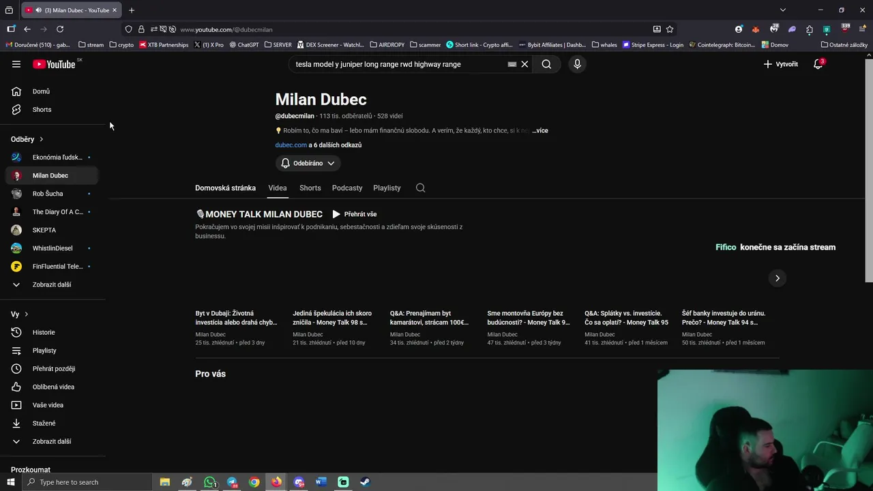873x491 pixels.
Task: Open the Odběry section chevron
Action: (41, 139)
